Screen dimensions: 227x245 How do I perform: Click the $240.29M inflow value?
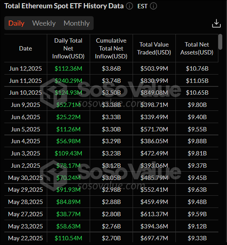[68, 80]
